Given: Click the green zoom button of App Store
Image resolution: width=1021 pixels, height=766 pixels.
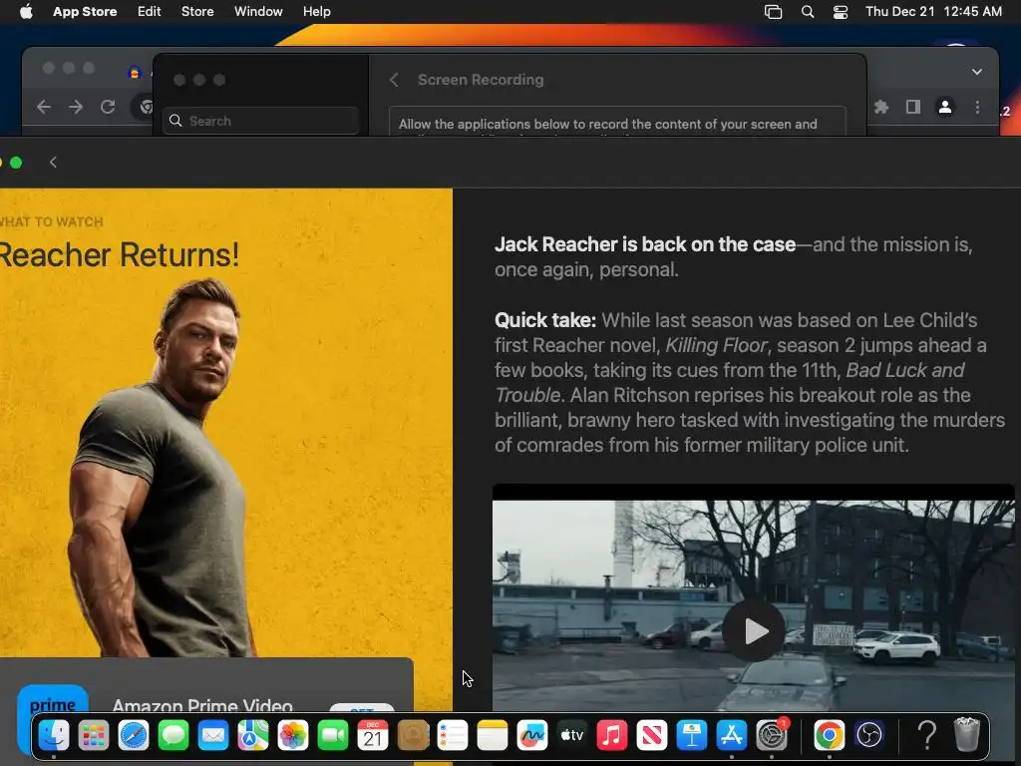Looking at the screenshot, I should click(x=16, y=163).
